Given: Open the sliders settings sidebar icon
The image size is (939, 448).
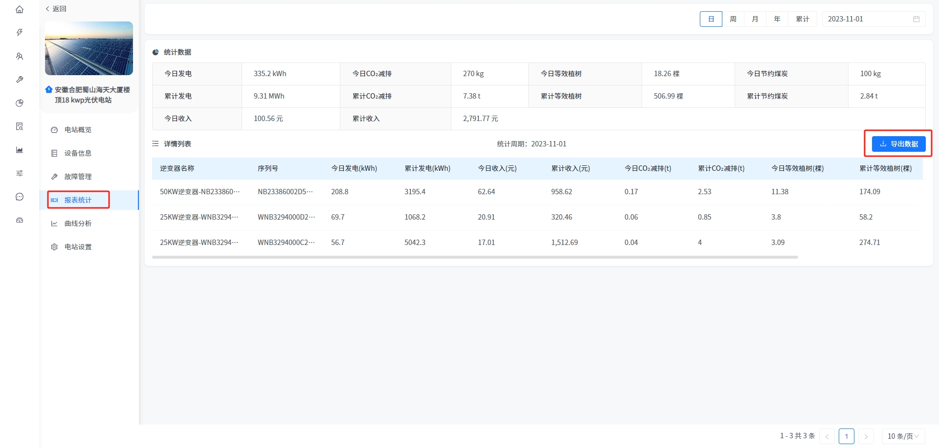Looking at the screenshot, I should (x=20, y=173).
